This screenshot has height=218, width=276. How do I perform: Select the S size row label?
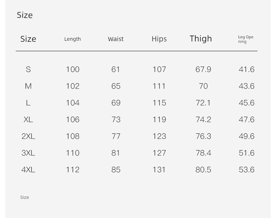coord(28,69)
